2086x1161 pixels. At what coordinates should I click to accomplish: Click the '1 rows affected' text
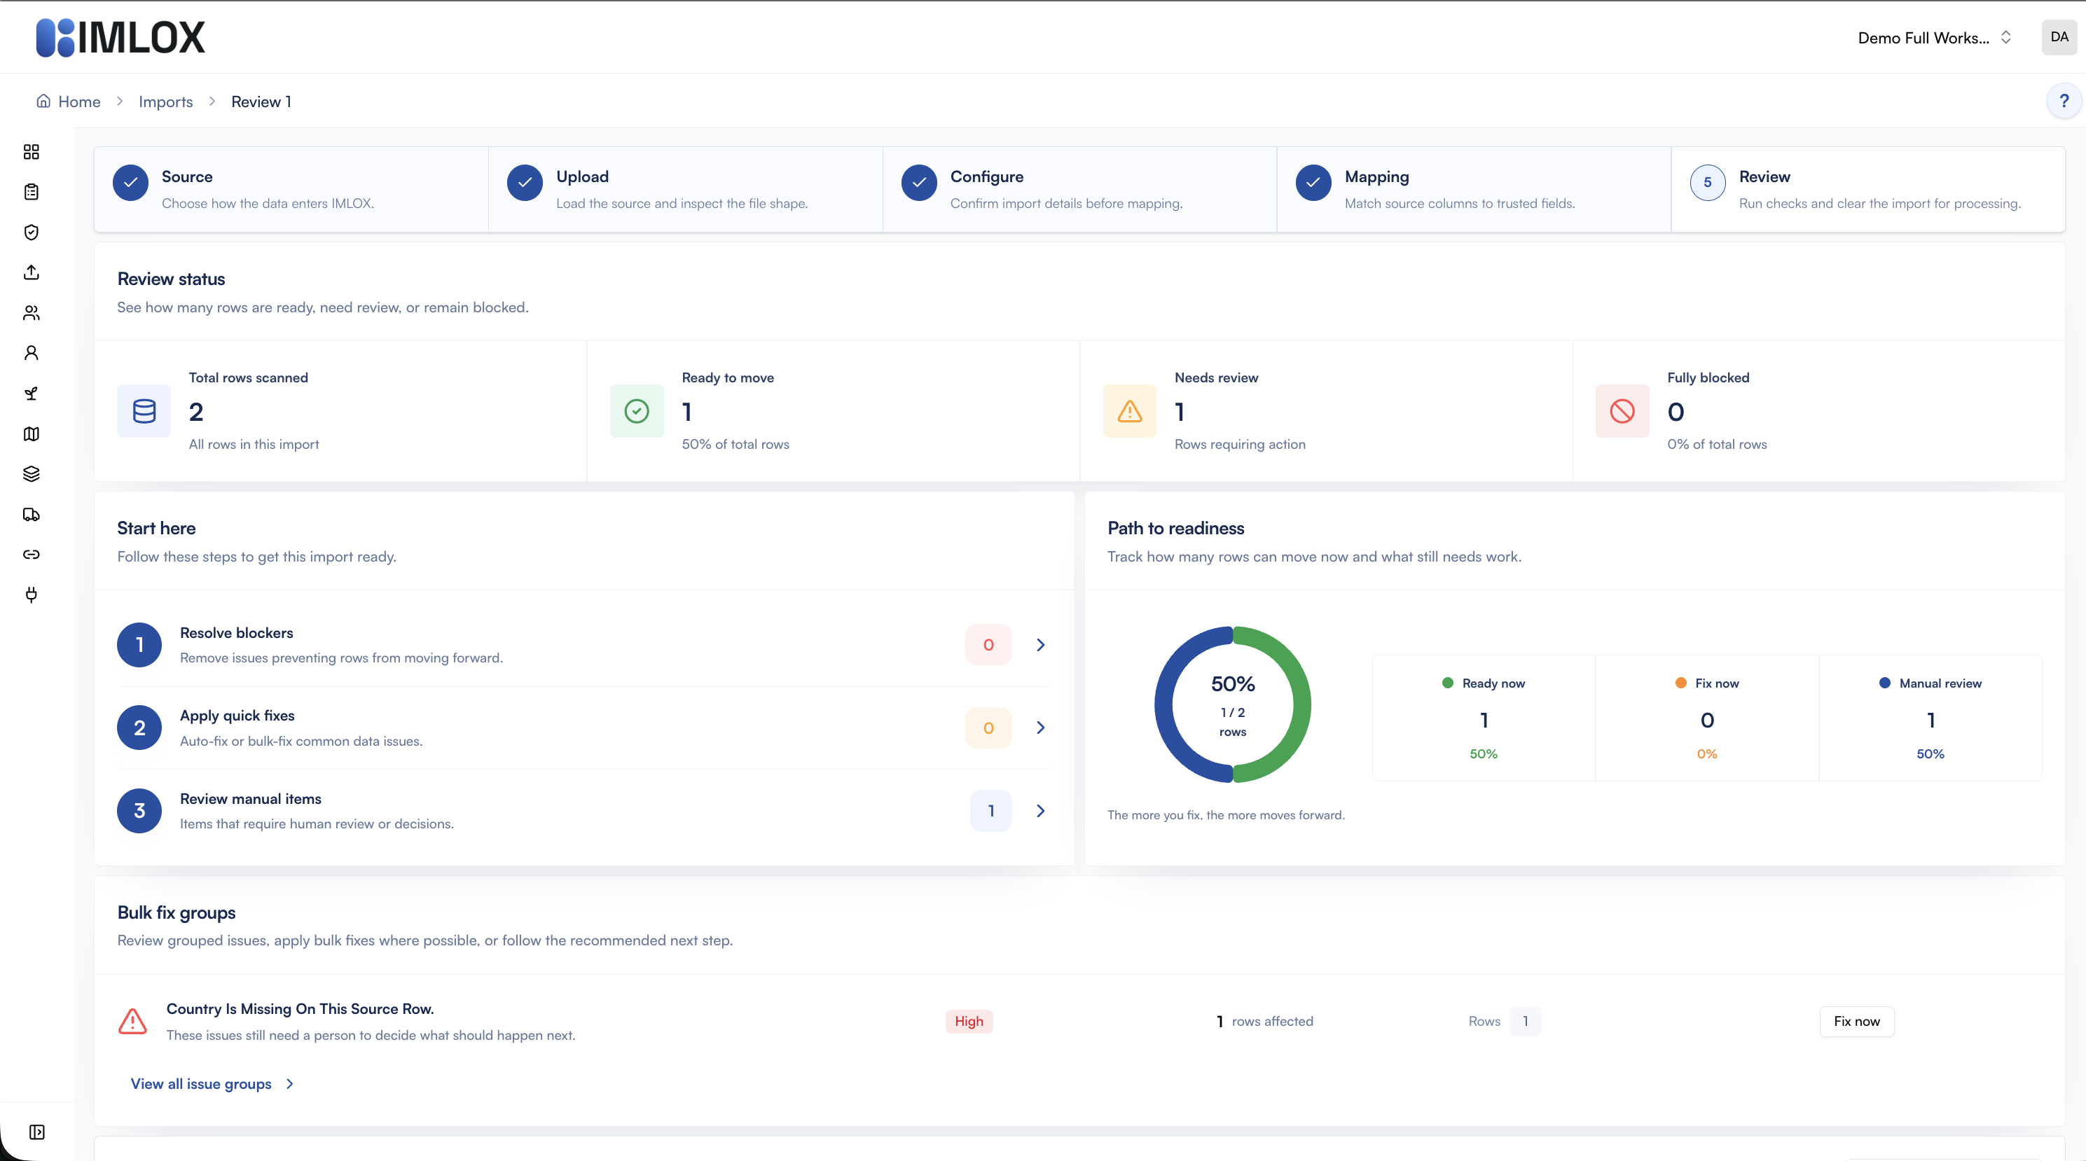point(1265,1022)
